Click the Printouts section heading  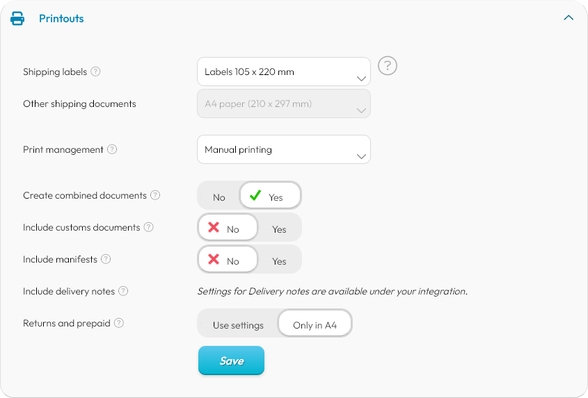(61, 19)
